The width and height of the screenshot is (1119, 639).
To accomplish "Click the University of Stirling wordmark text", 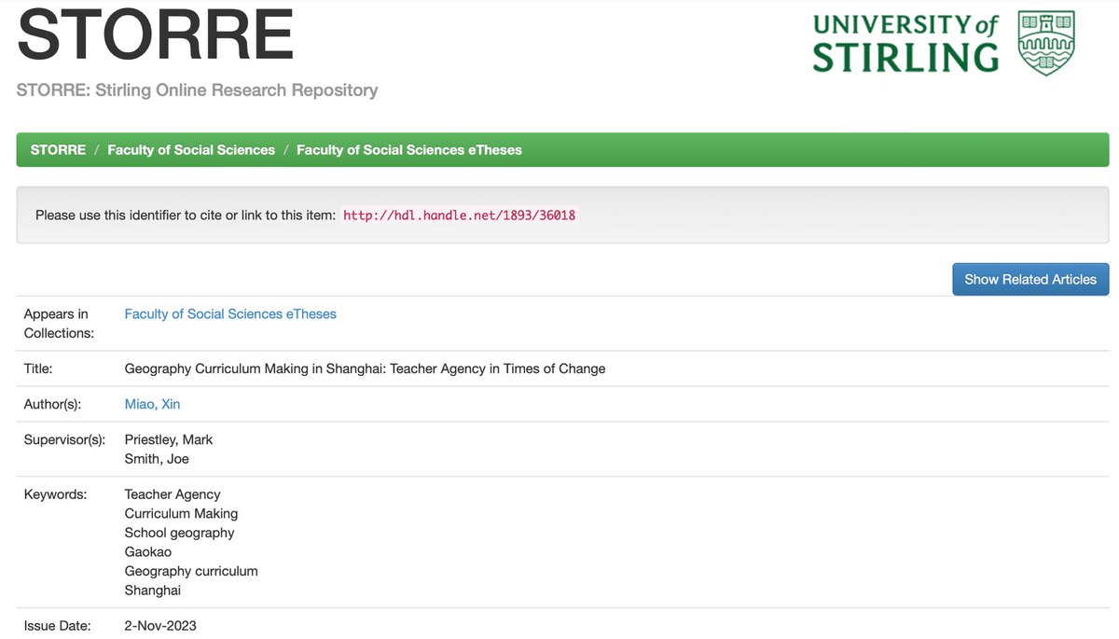I will click(x=905, y=43).
